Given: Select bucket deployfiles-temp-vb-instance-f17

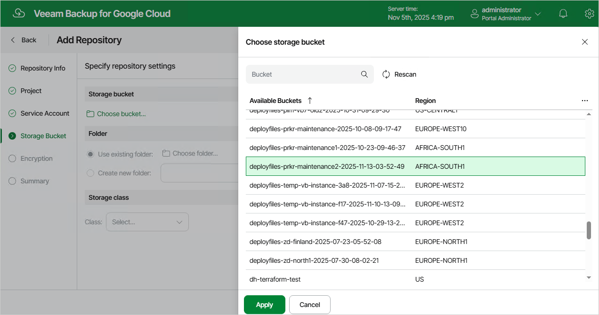Looking at the screenshot, I should pyautogui.click(x=415, y=204).
